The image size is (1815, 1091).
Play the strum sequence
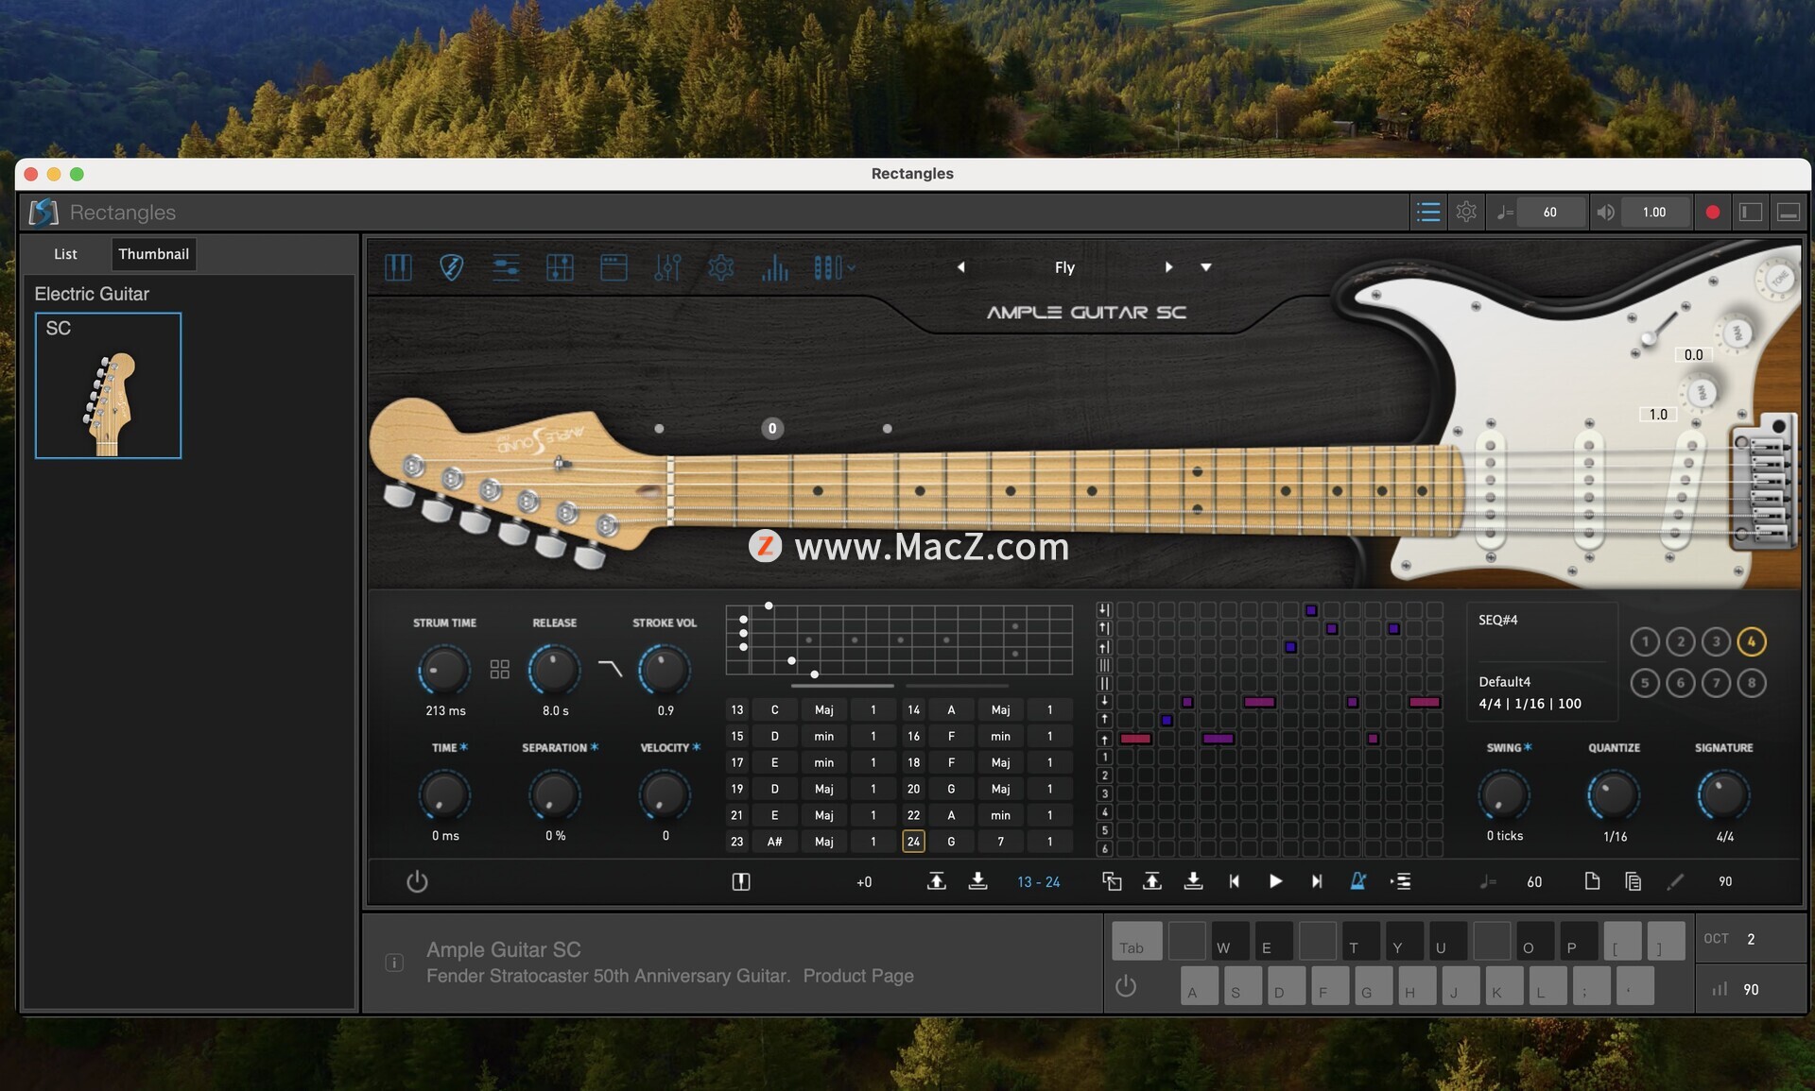(1275, 881)
